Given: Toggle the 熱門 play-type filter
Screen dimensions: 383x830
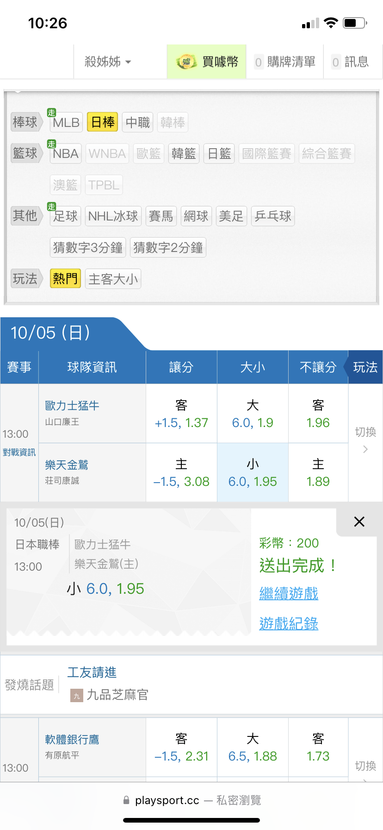Looking at the screenshot, I should click(65, 279).
